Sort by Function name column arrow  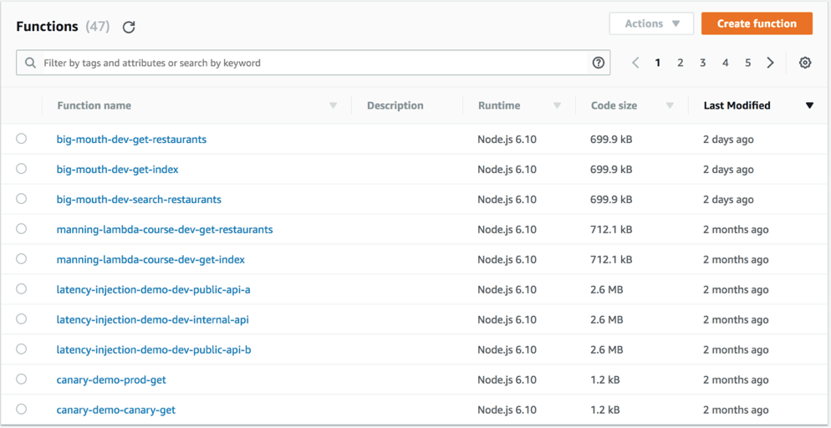click(333, 105)
